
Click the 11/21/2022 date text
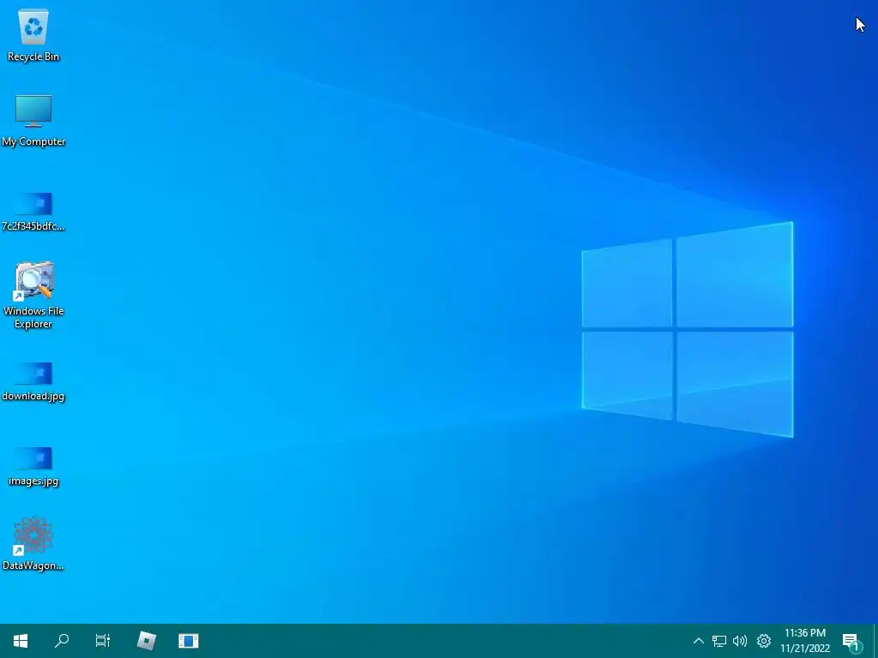point(805,649)
